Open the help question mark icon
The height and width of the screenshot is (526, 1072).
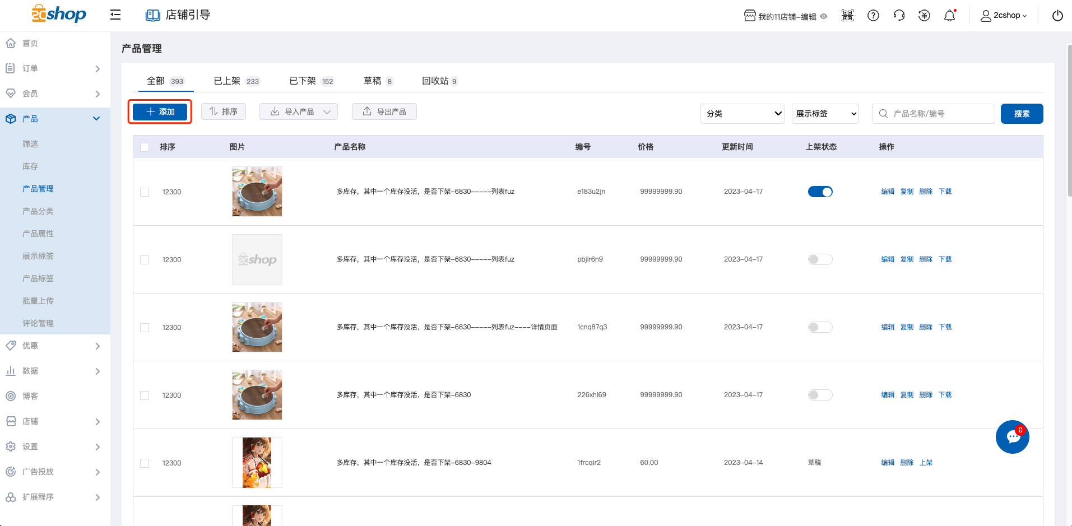coord(873,16)
